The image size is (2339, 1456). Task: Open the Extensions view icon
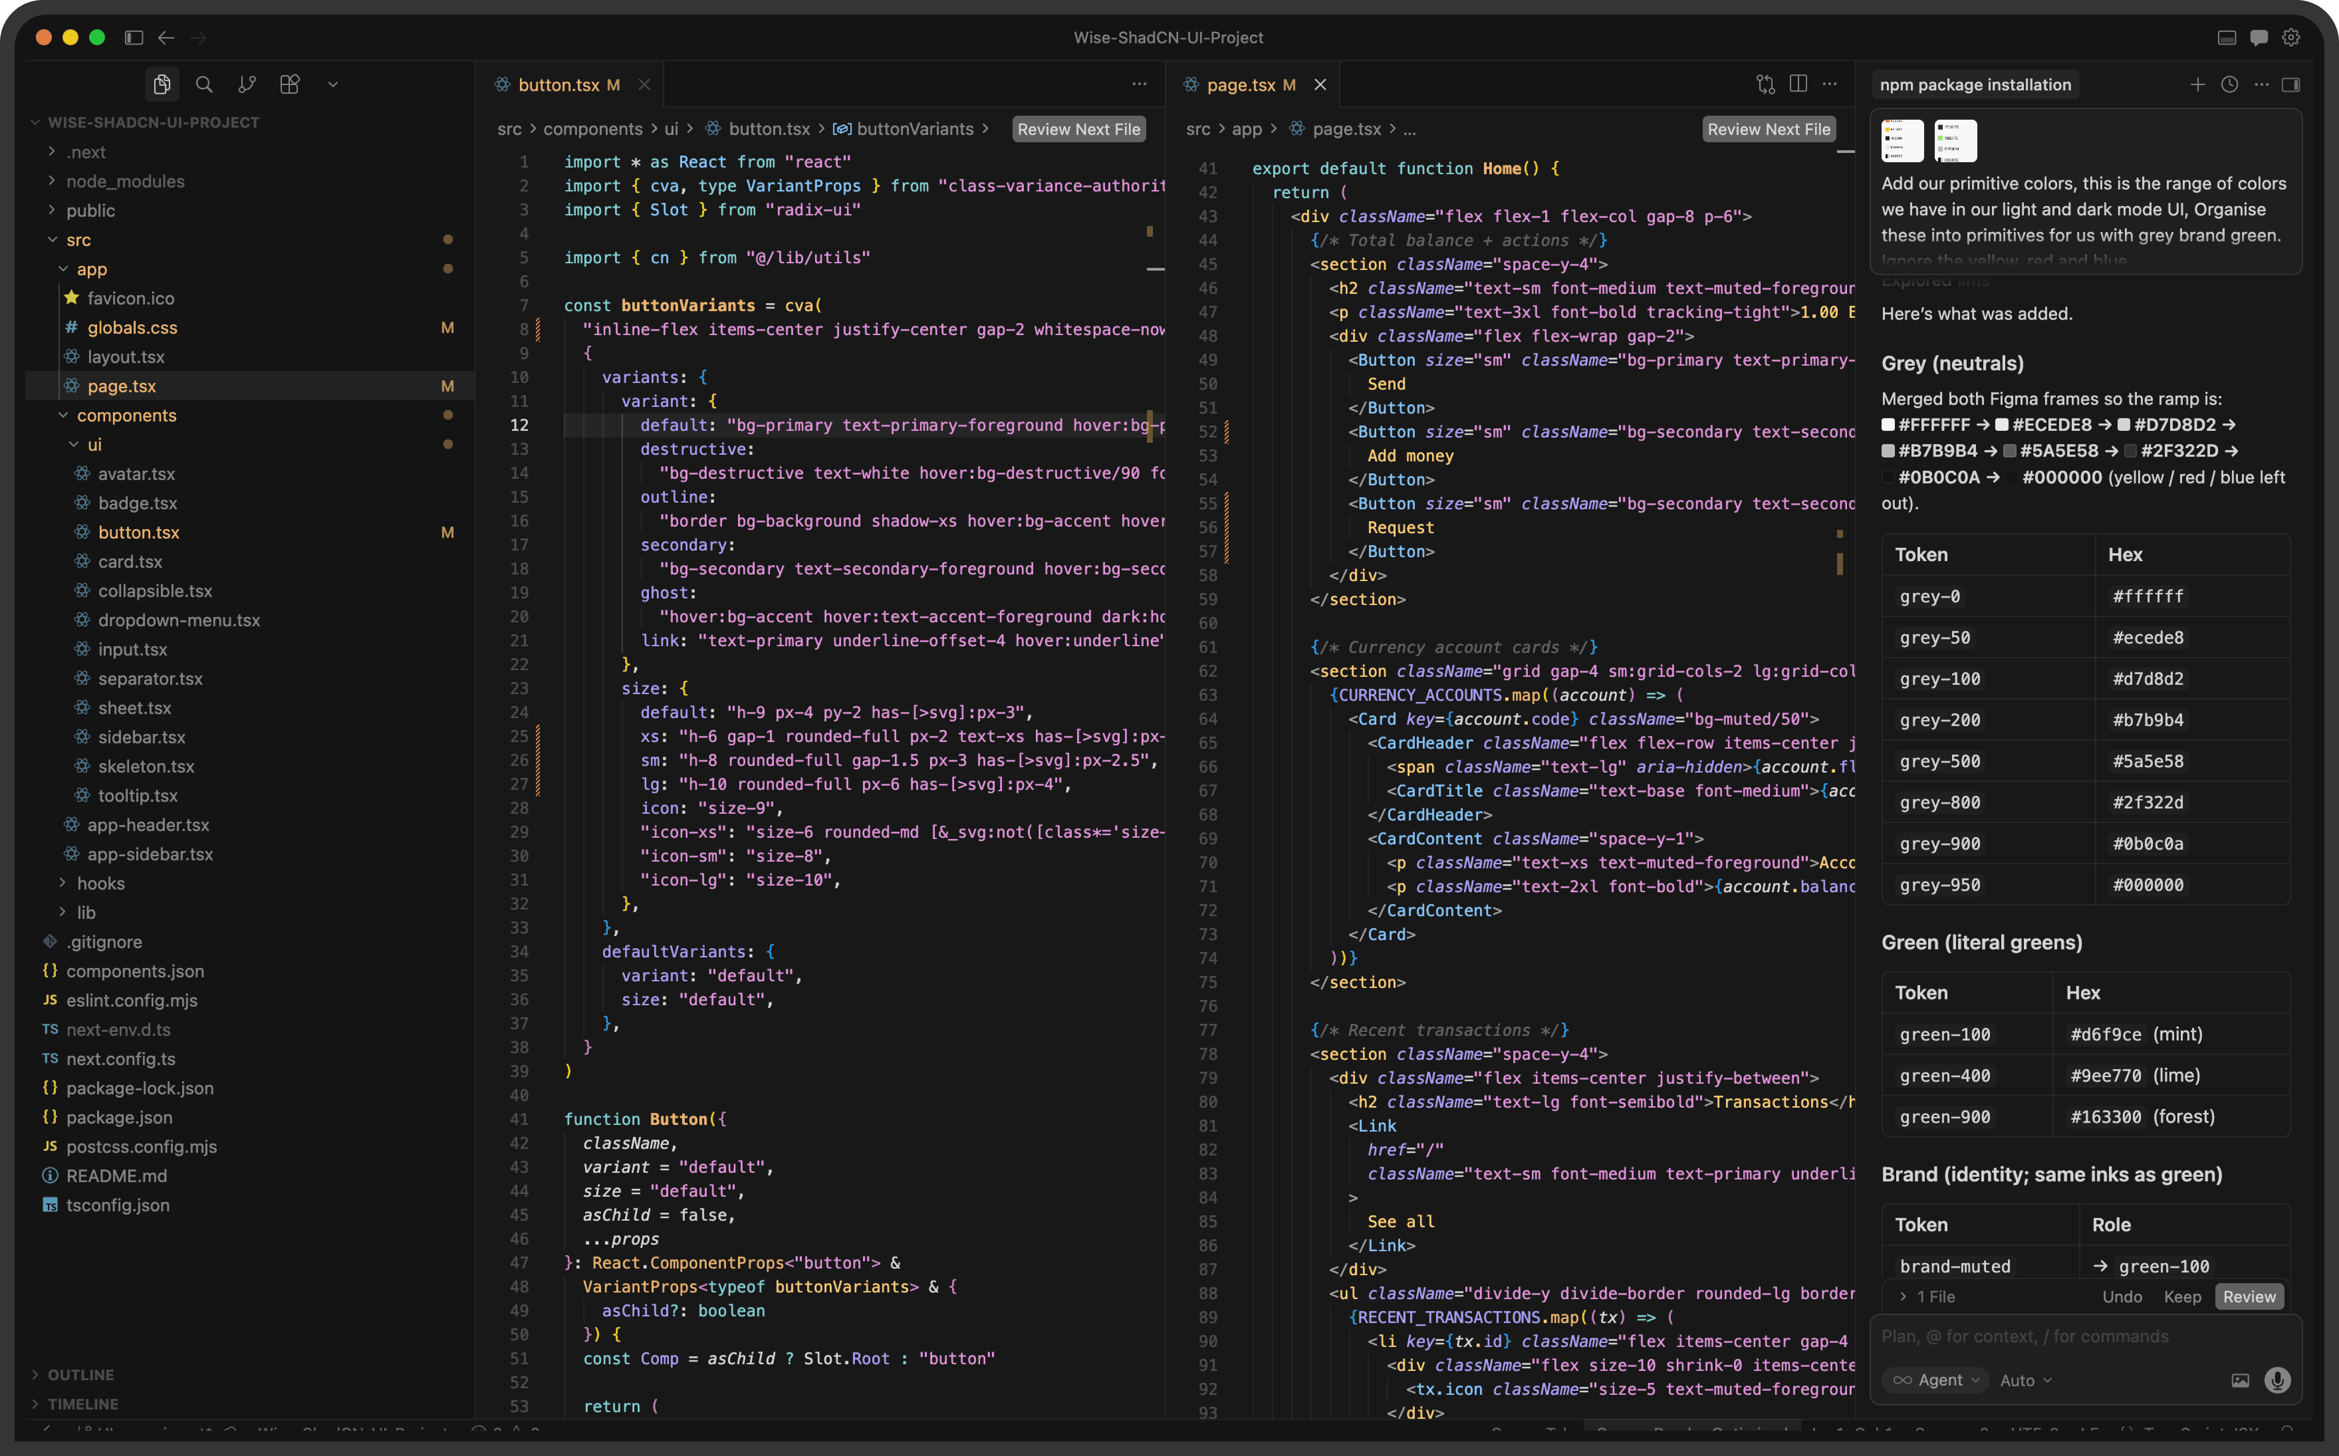(x=290, y=85)
